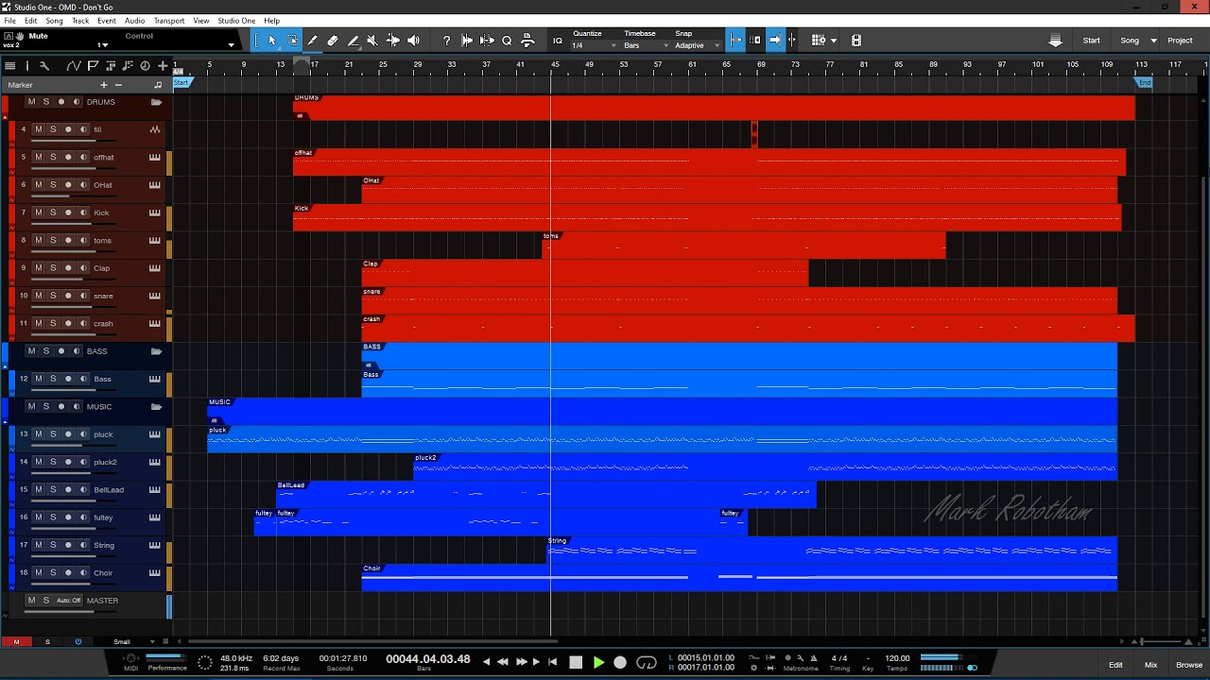Open the marker track flag icon

93,66
